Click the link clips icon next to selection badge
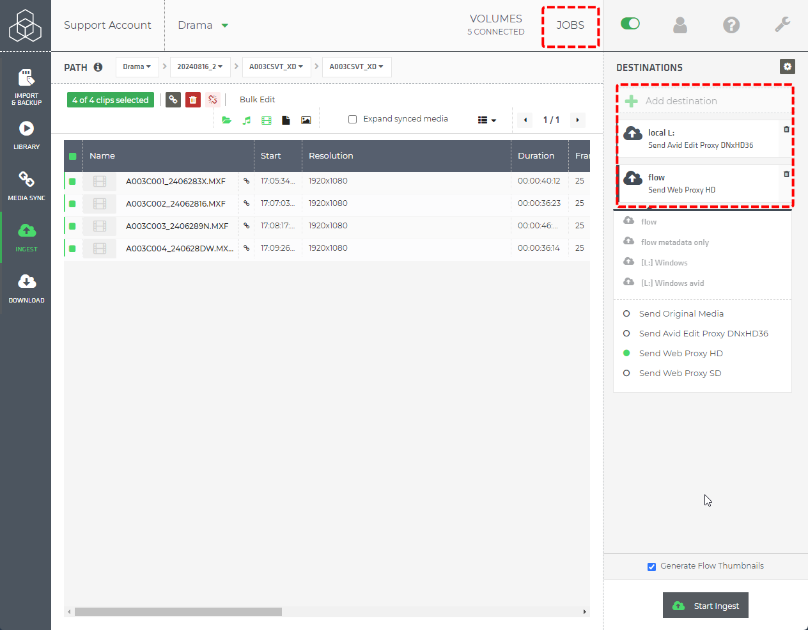The width and height of the screenshot is (808, 630). (173, 100)
